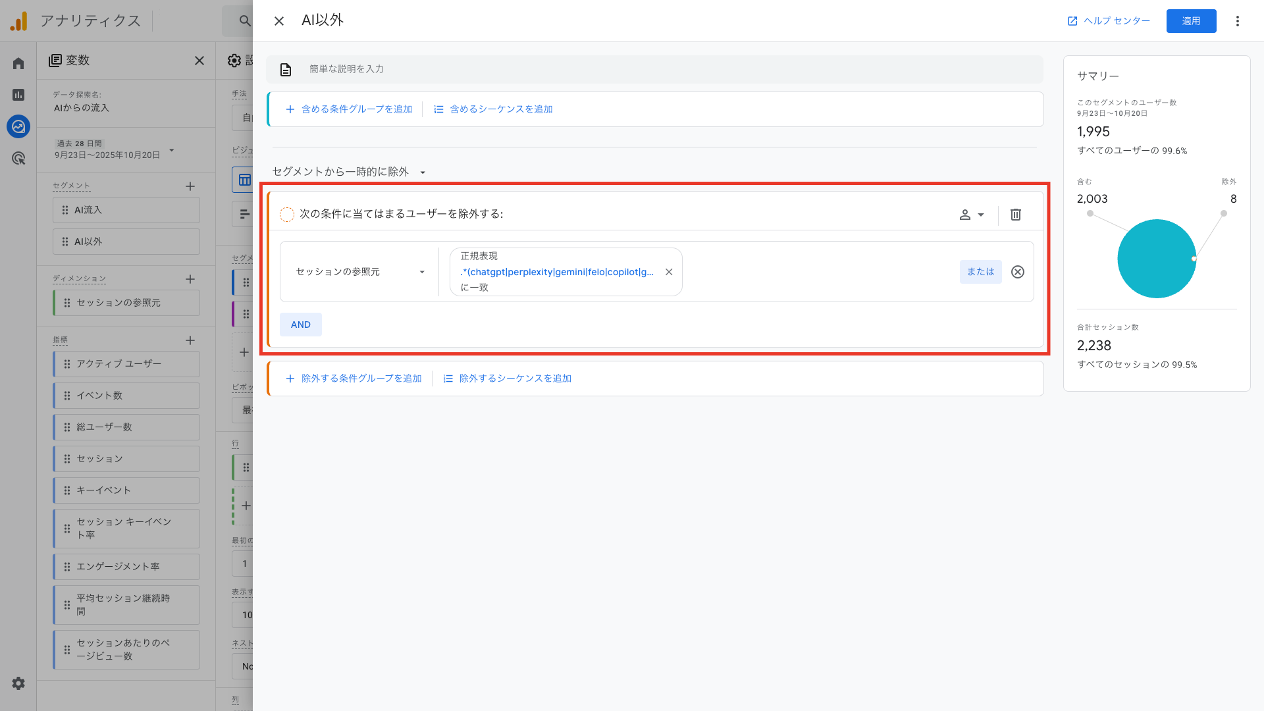Viewport: 1264px width, 711px height.
Task: Delete the exclusion condition group via trash icon
Action: point(1016,214)
